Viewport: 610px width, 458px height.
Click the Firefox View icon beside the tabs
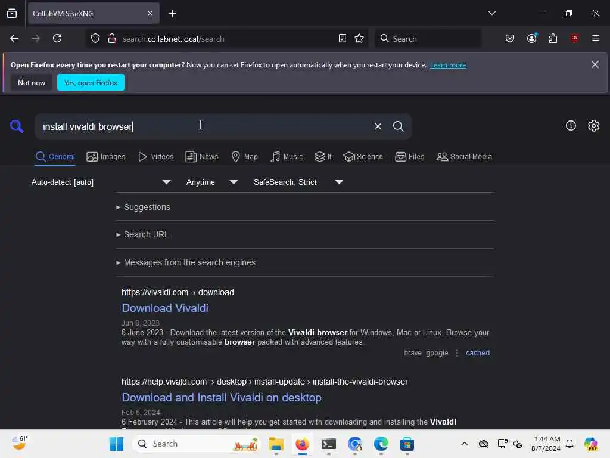[x=12, y=13]
